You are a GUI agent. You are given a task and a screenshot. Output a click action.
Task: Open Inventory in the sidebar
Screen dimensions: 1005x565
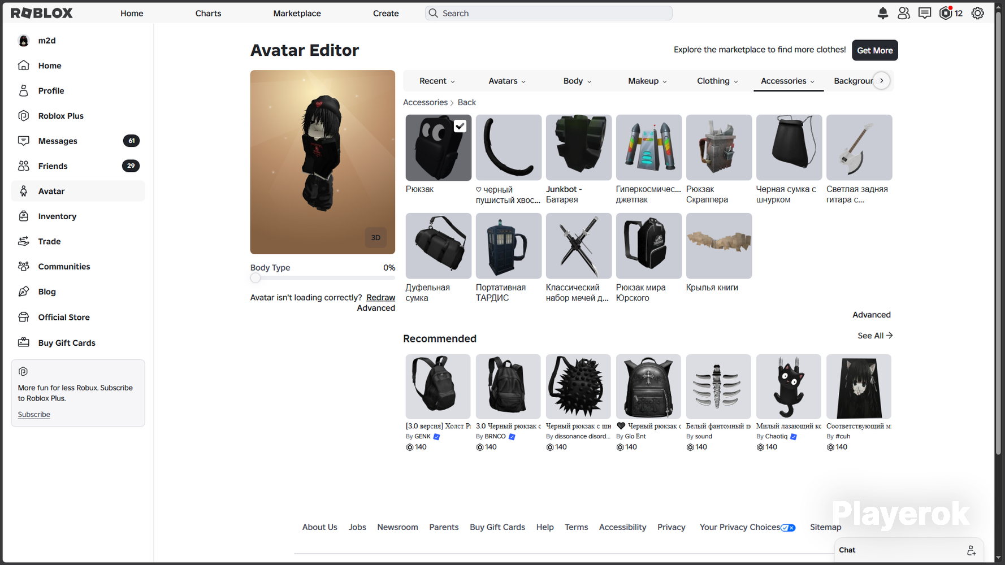click(78, 216)
